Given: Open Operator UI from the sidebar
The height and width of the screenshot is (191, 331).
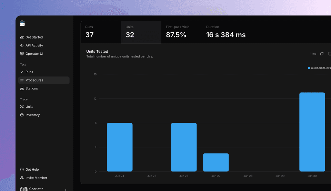Looking at the screenshot, I should pyautogui.click(x=34, y=54).
